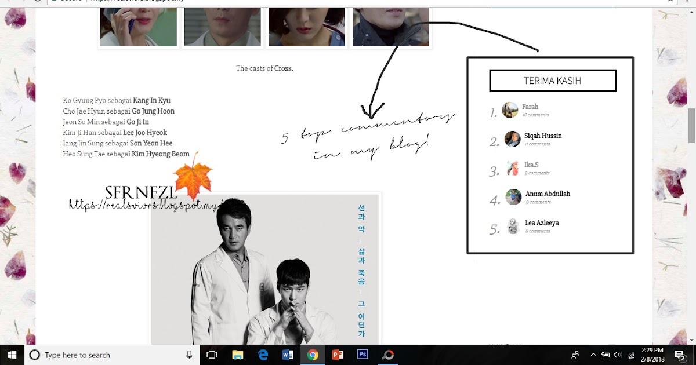Click the caption 'The casts of Cross.'
This screenshot has height=365, width=696.
coord(264,68)
